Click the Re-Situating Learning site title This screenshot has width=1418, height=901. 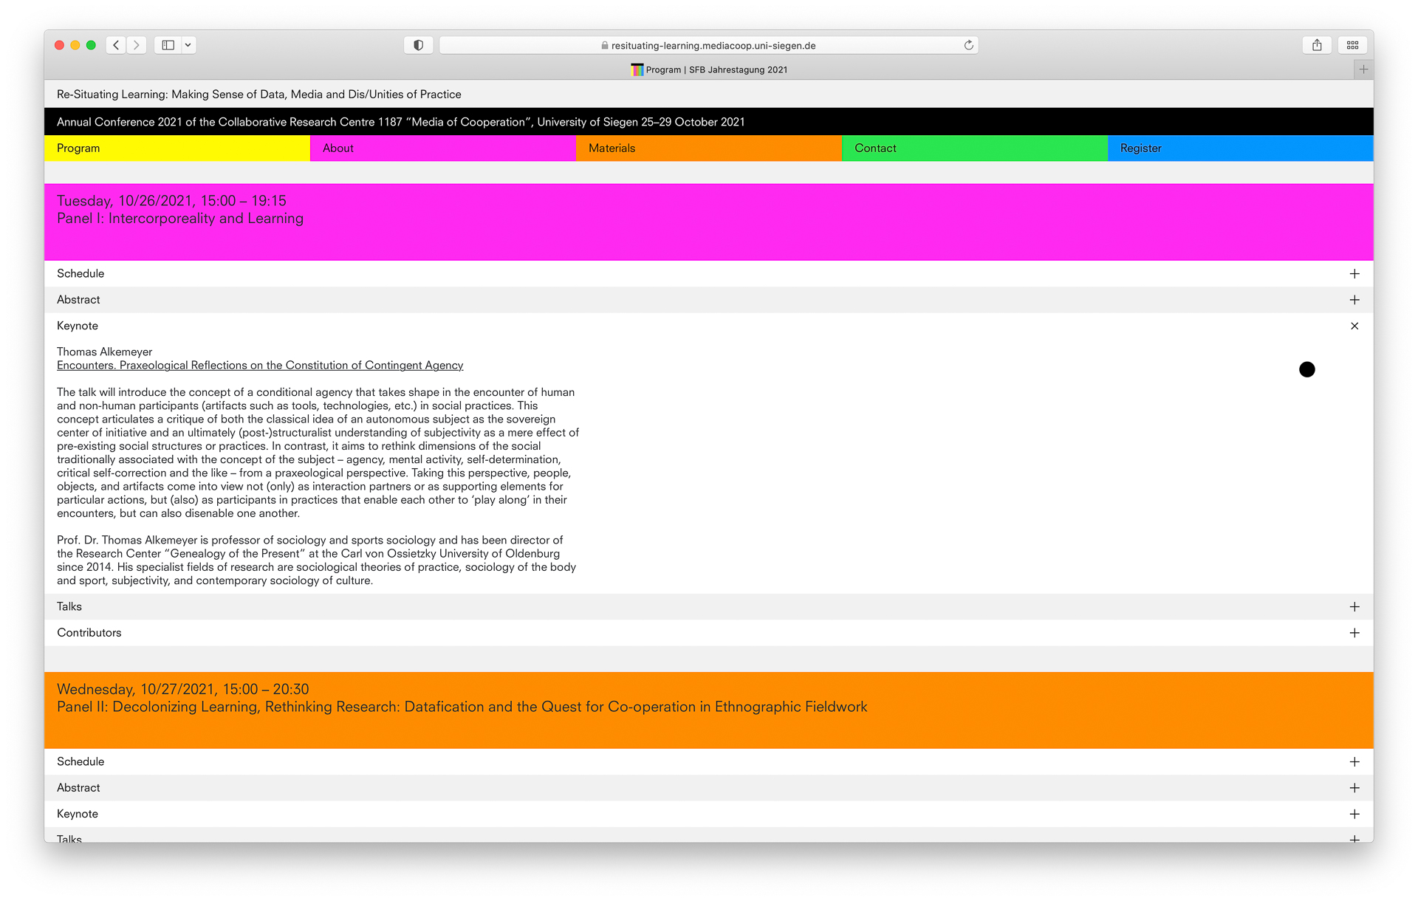(259, 95)
